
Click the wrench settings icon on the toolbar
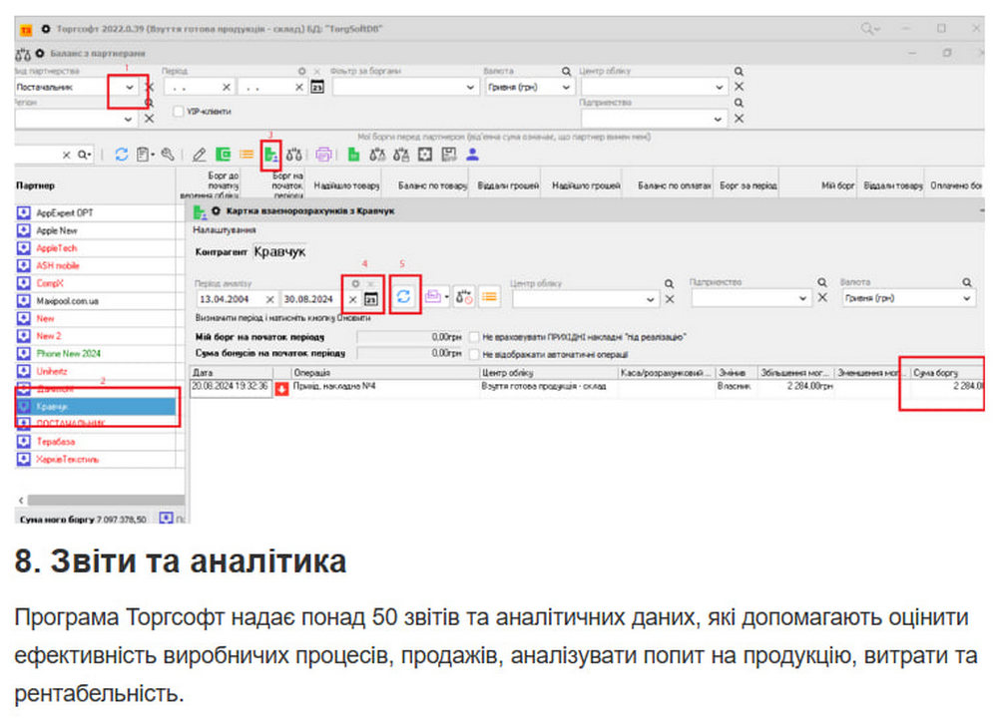click(x=169, y=153)
